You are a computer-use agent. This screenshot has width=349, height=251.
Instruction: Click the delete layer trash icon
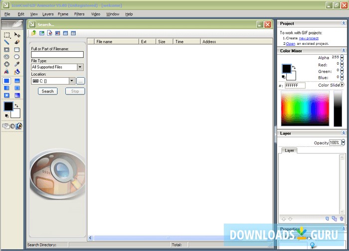click(342, 219)
